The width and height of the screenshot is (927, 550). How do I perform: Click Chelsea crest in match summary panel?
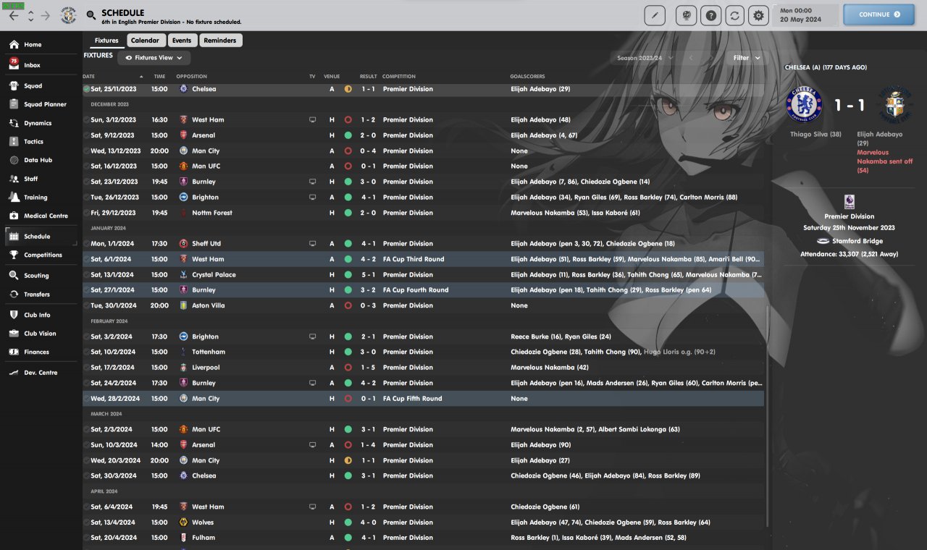805,106
